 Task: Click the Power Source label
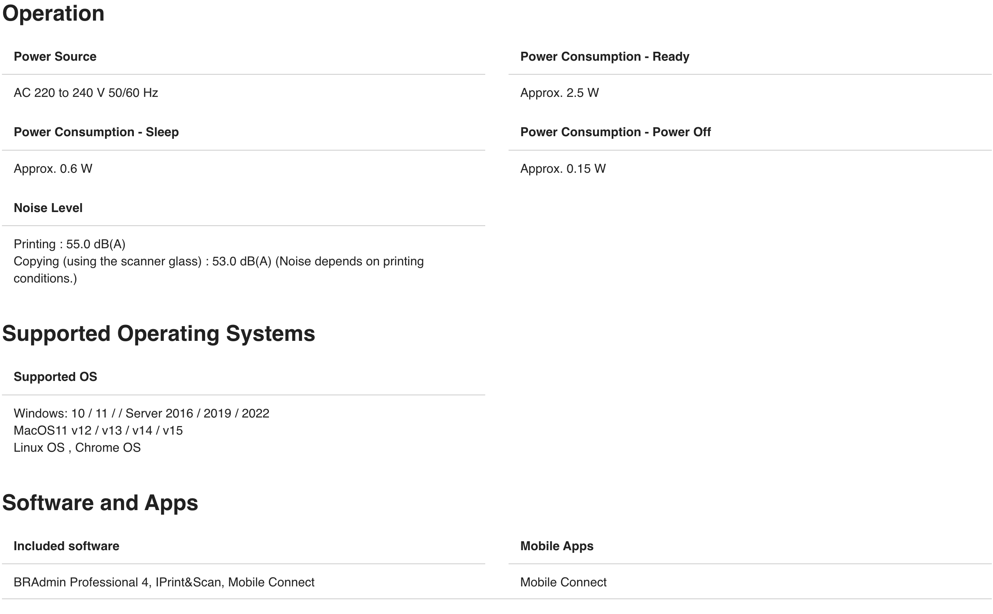[x=55, y=56]
